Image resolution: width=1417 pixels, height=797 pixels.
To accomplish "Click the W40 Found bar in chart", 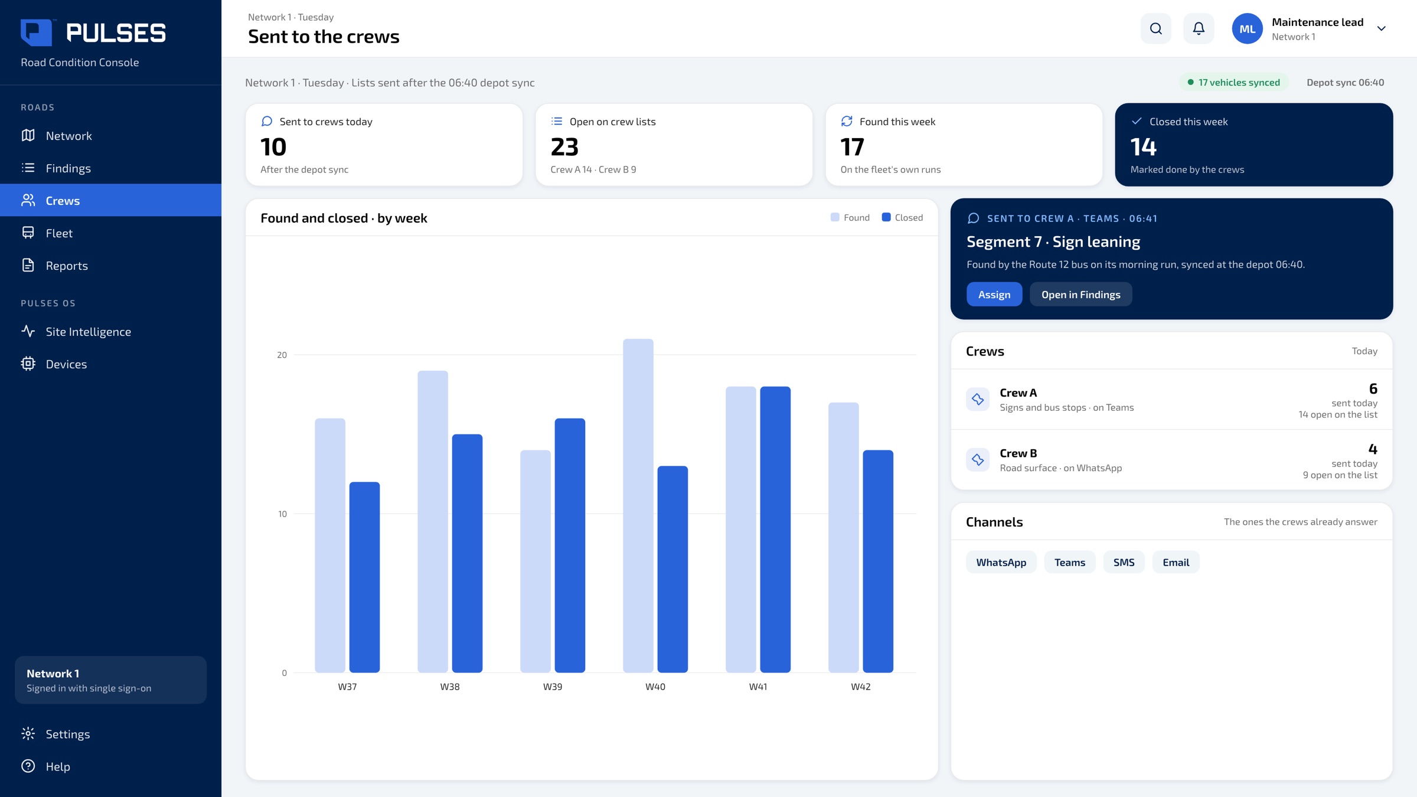I will [638, 505].
